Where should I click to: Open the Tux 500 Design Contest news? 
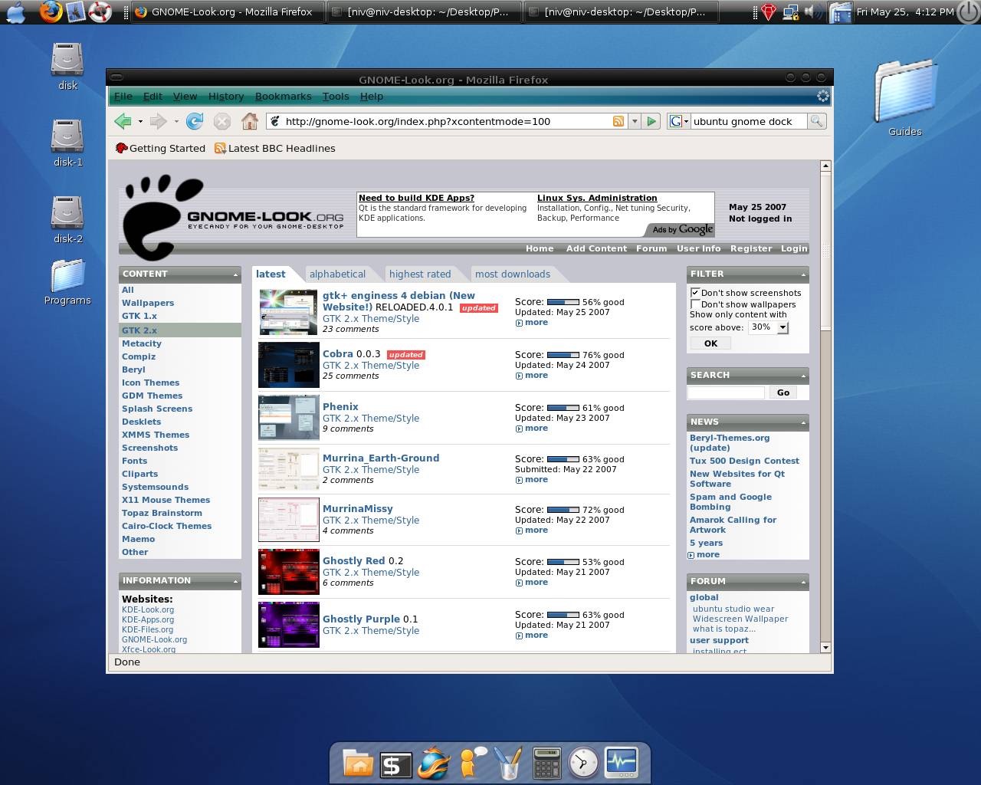tap(744, 461)
